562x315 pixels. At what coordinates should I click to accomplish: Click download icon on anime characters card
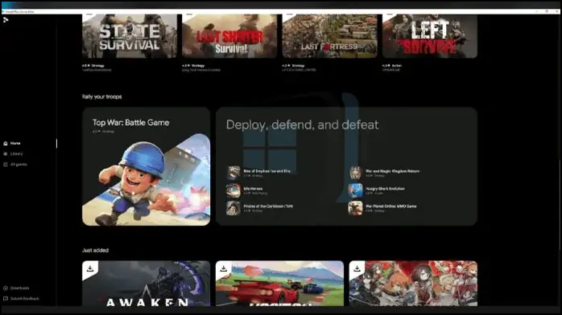(x=357, y=268)
